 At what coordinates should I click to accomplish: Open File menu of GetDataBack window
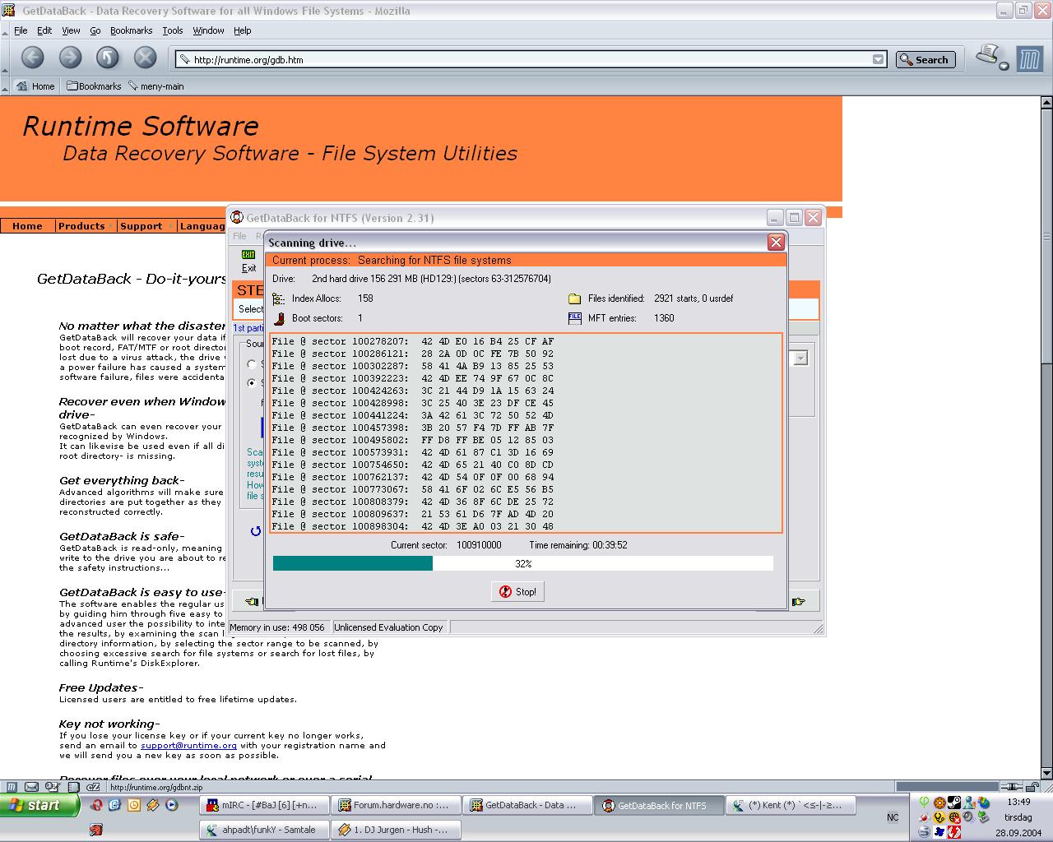click(x=239, y=236)
